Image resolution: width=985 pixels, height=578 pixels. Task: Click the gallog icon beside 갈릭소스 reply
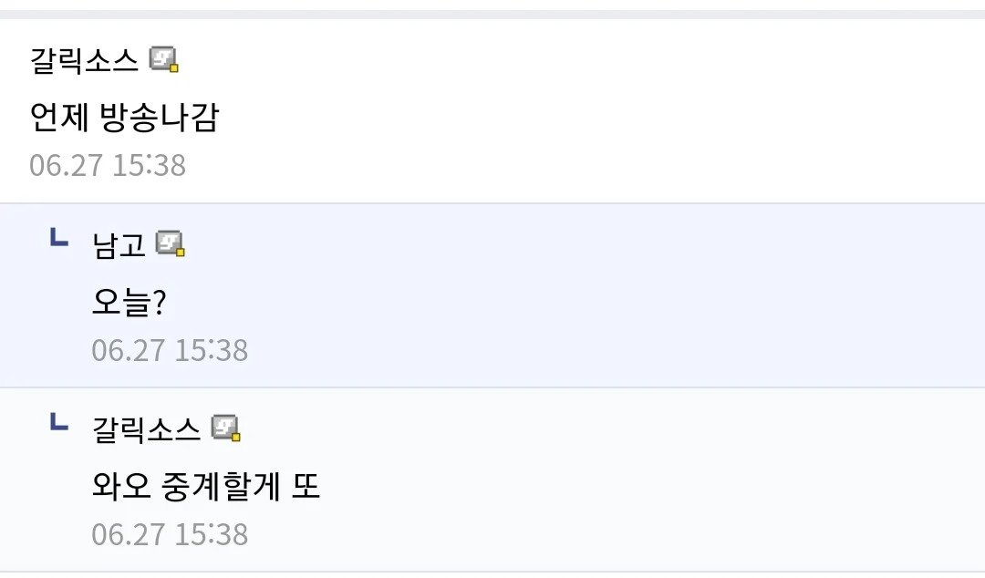226,428
